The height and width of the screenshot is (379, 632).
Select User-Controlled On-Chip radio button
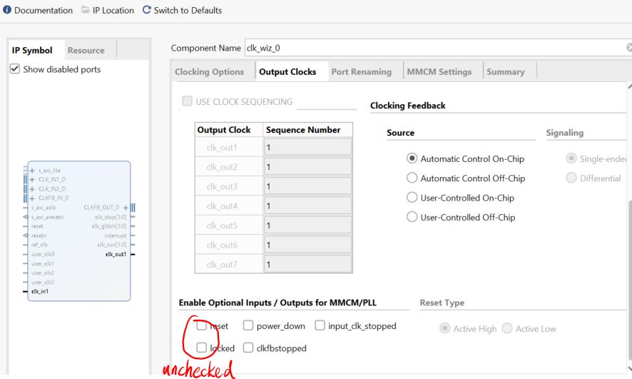412,198
